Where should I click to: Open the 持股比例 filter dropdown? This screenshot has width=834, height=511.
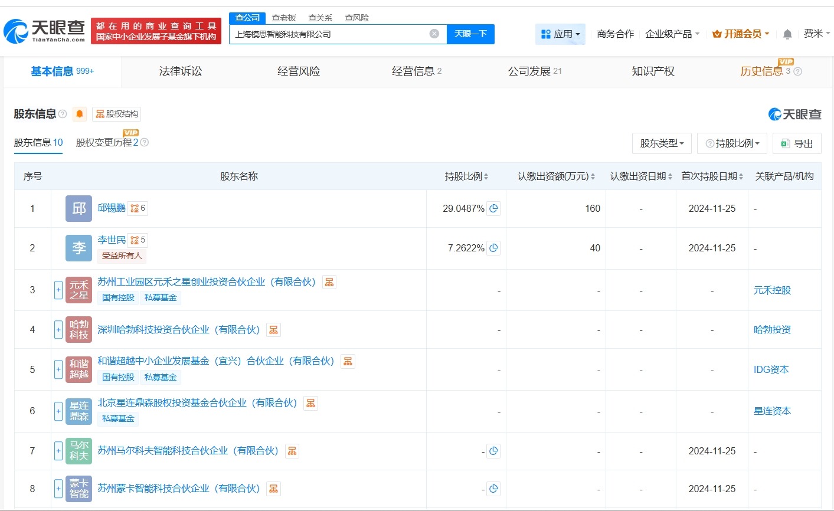tap(732, 143)
